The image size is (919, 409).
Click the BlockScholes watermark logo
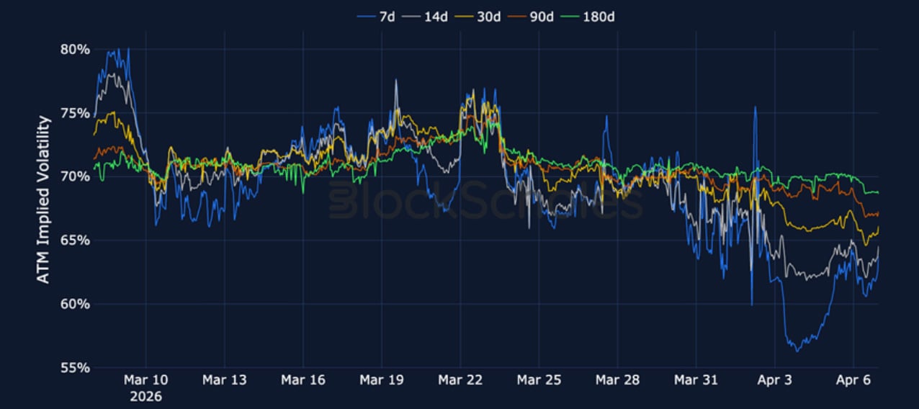click(485, 201)
